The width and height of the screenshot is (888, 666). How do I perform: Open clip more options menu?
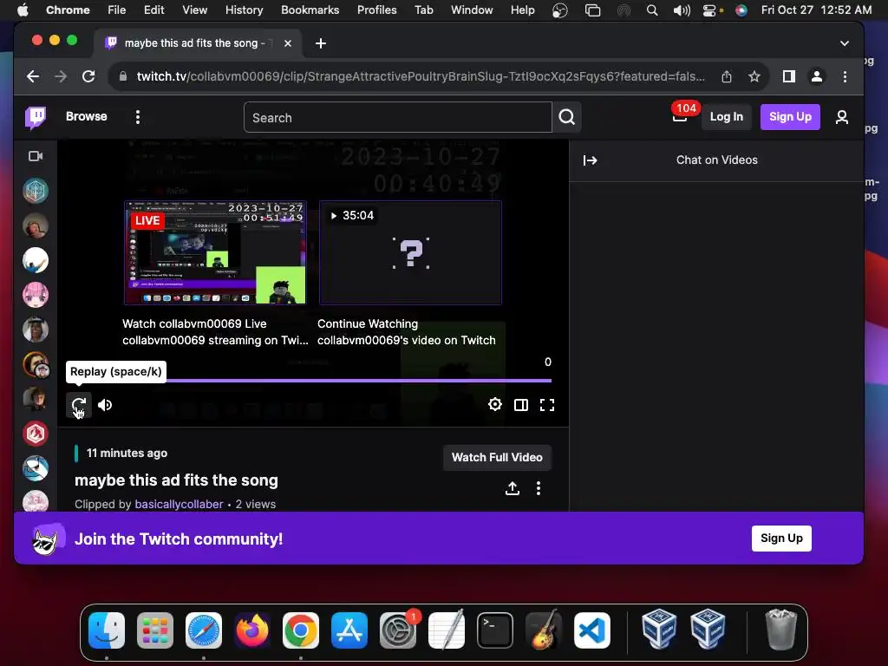pyautogui.click(x=539, y=488)
